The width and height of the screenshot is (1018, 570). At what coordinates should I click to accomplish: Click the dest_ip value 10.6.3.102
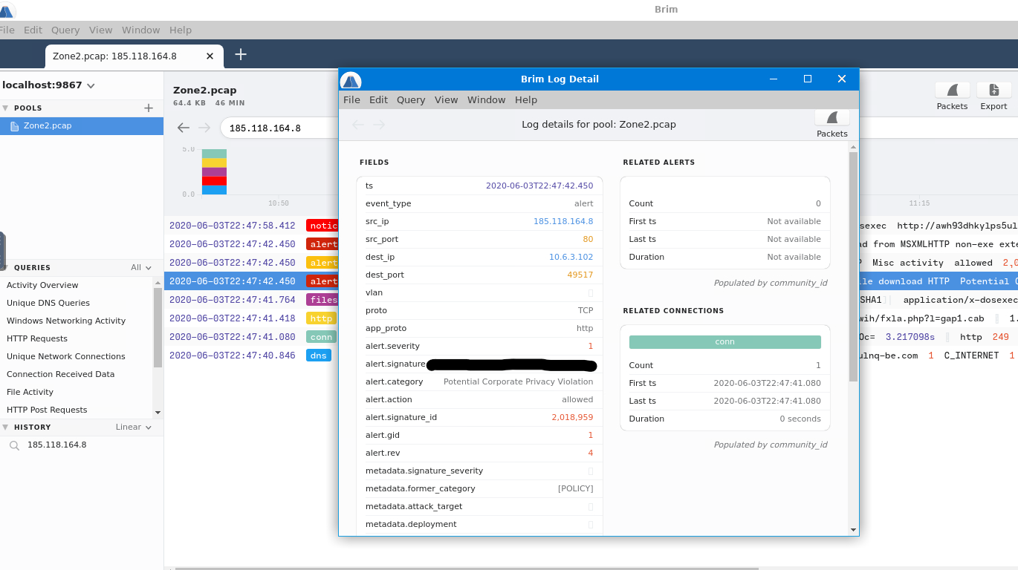[571, 257]
